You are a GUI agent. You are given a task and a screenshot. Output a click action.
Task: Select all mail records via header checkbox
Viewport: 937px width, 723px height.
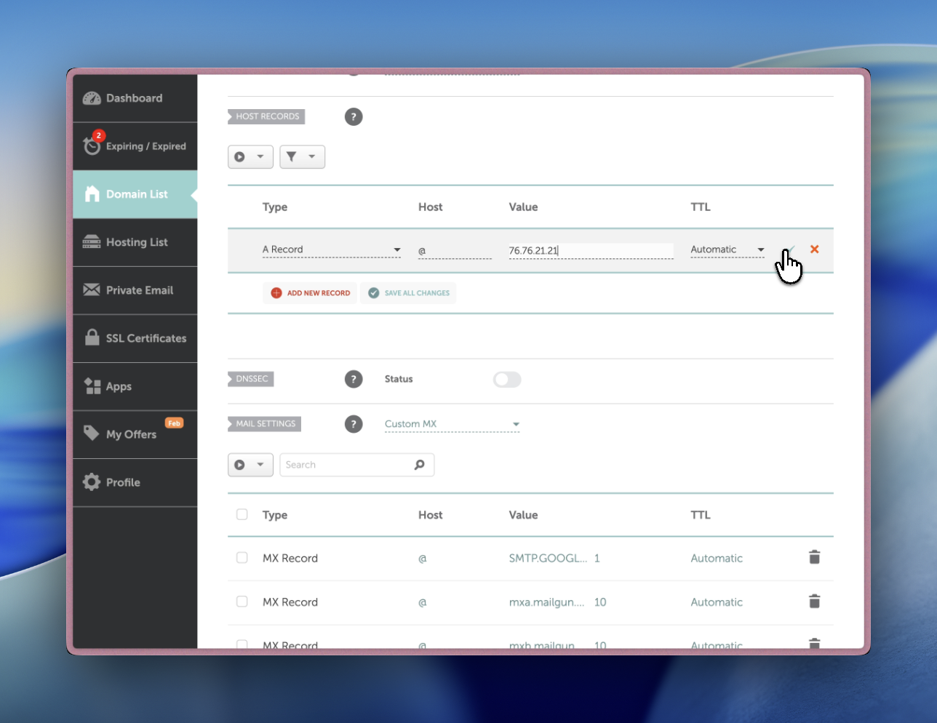[x=242, y=514]
